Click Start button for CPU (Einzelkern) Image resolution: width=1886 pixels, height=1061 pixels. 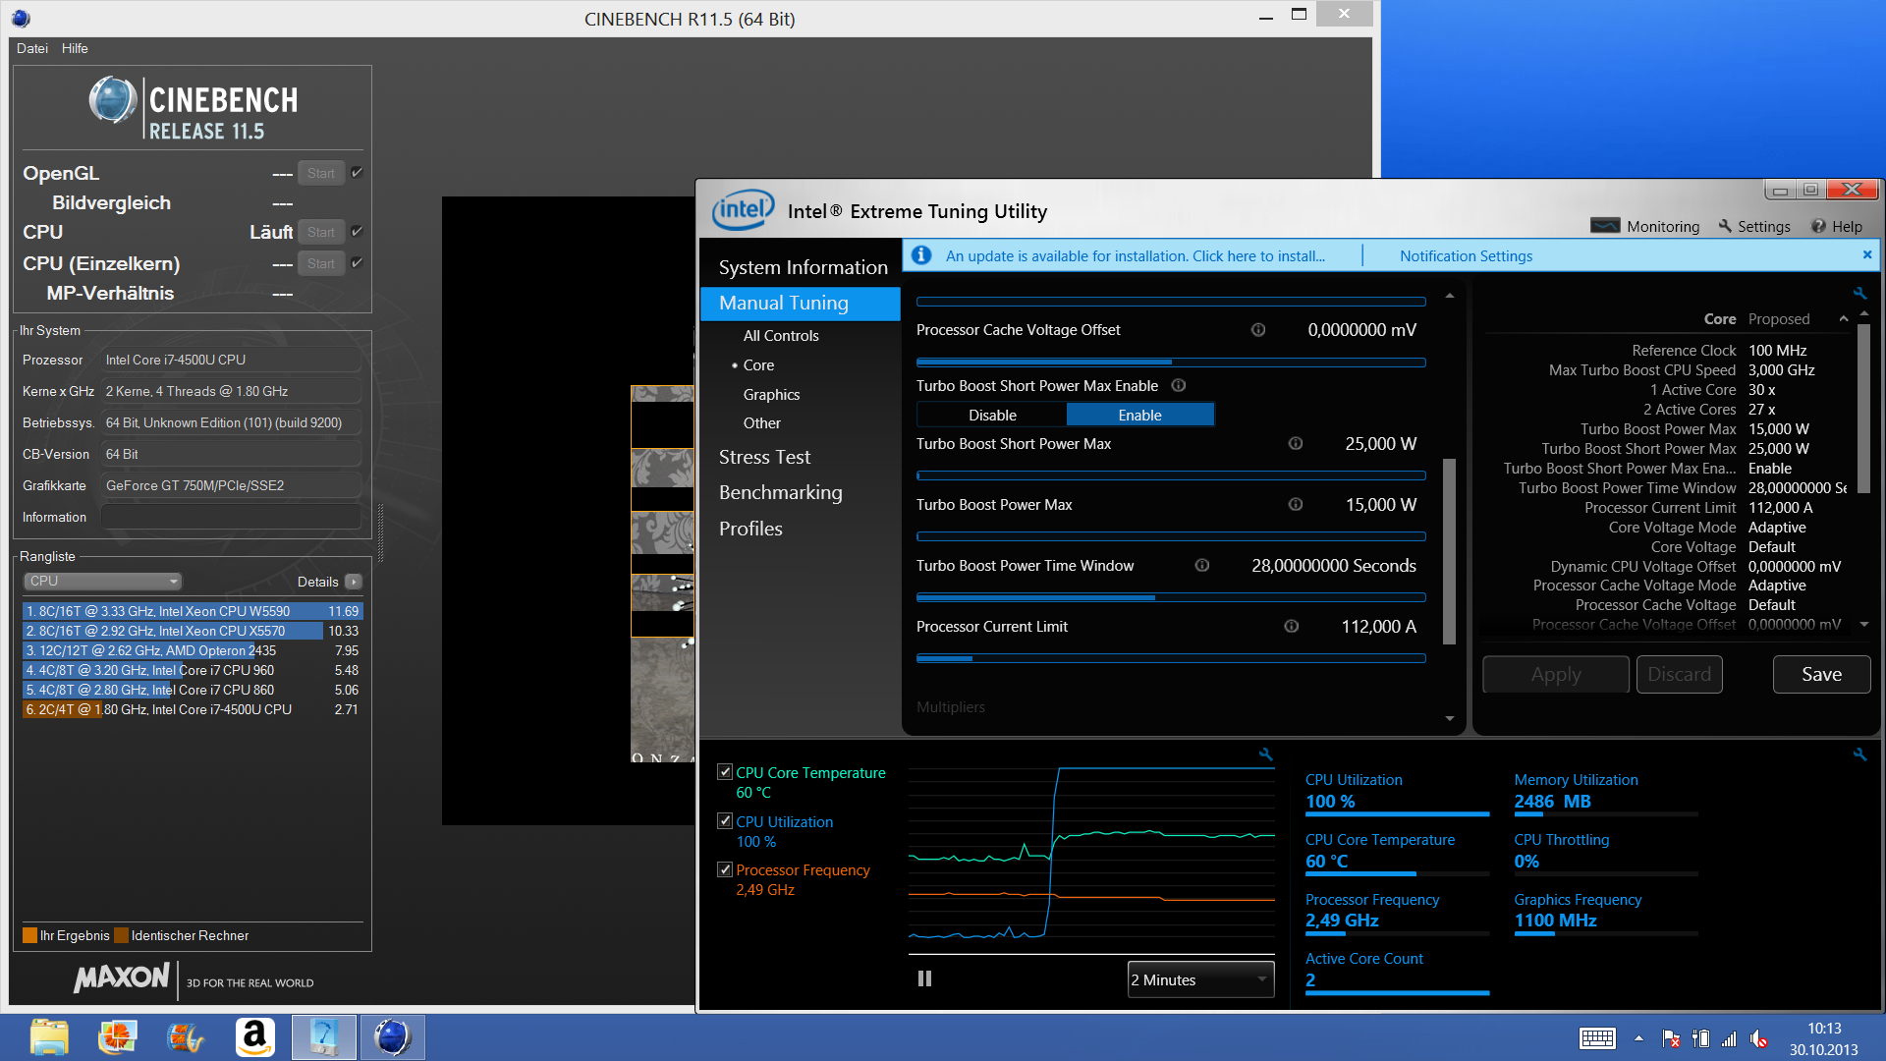tap(321, 263)
